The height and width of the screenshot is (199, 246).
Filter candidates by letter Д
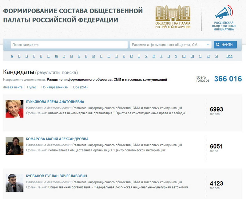click(x=41, y=56)
